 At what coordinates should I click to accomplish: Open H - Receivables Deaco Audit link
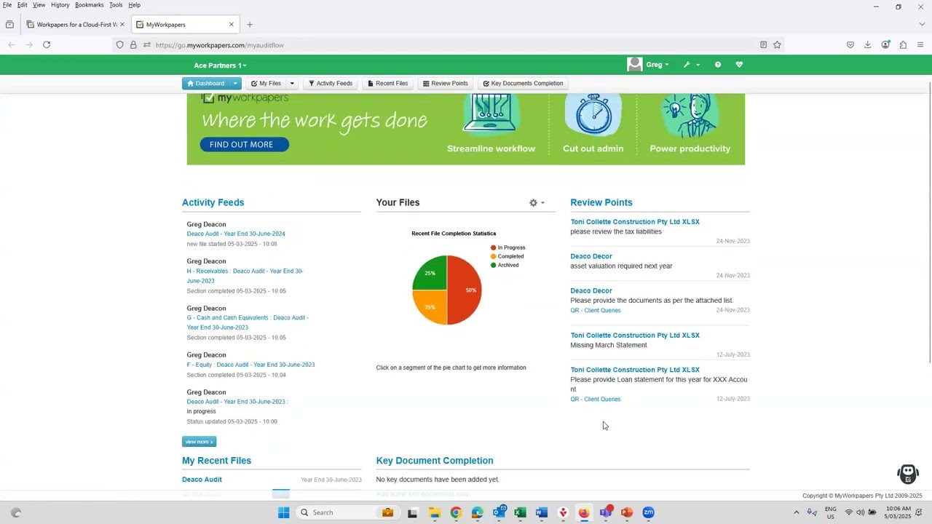(245, 276)
